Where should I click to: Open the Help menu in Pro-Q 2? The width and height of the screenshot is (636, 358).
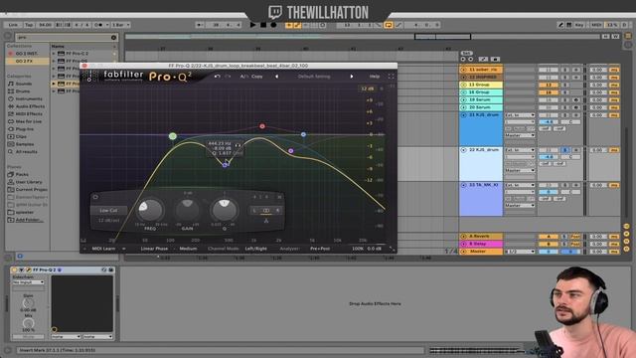pos(375,77)
